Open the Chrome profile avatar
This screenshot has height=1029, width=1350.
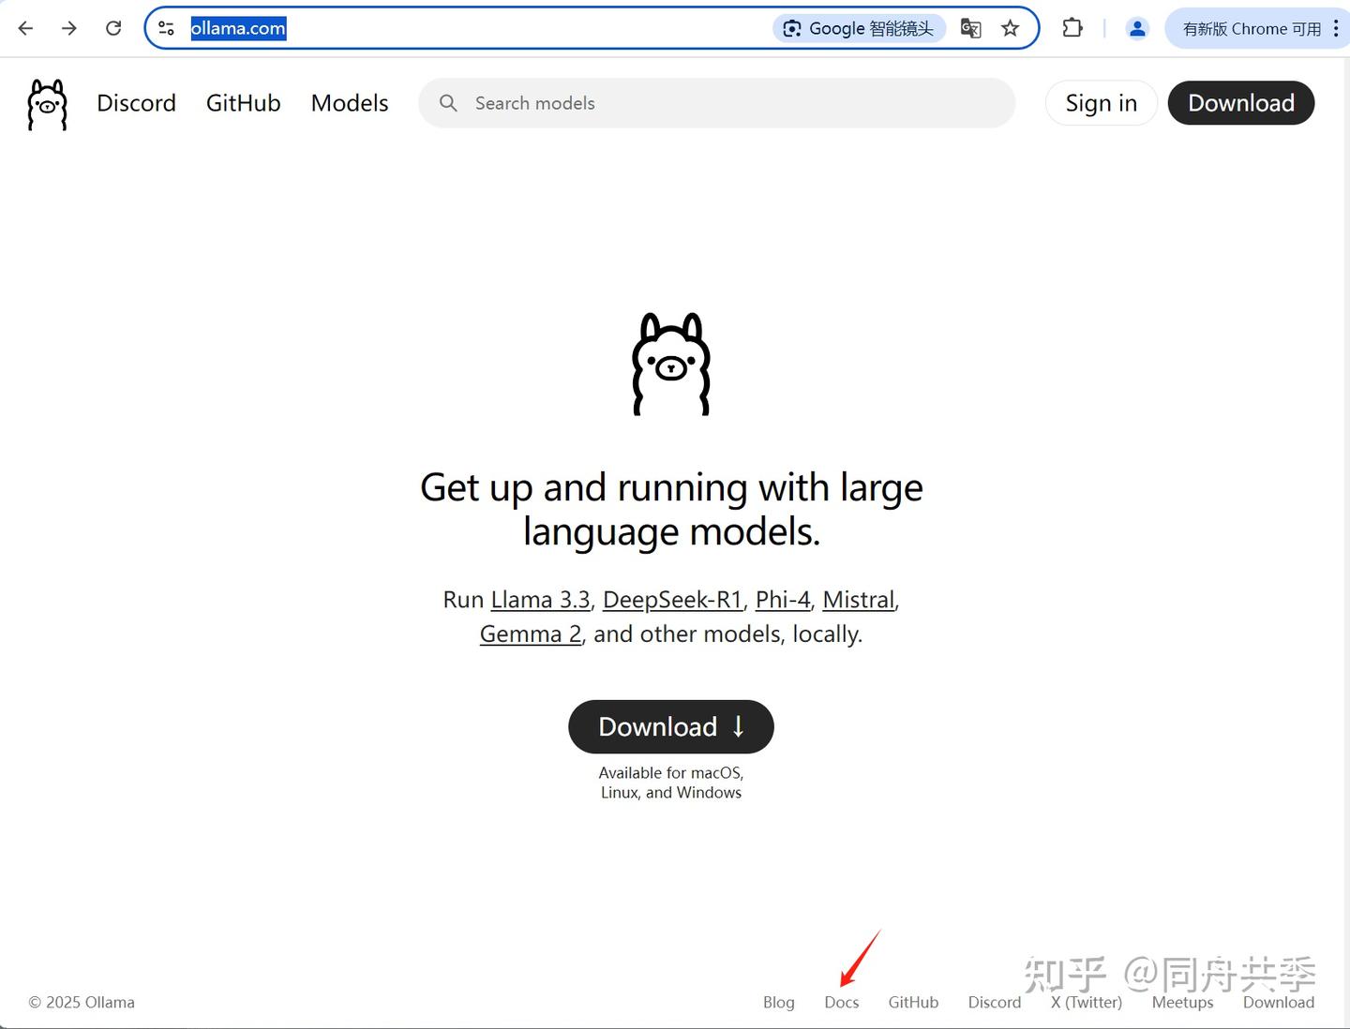(1137, 28)
